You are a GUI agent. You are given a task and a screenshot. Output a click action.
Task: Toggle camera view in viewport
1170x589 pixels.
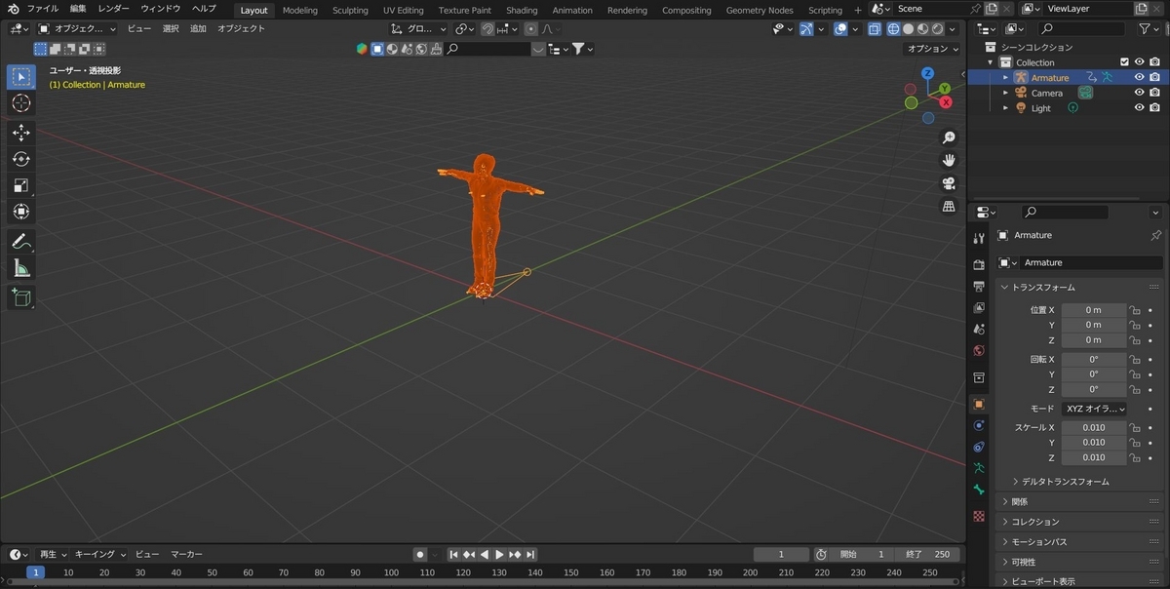(948, 183)
